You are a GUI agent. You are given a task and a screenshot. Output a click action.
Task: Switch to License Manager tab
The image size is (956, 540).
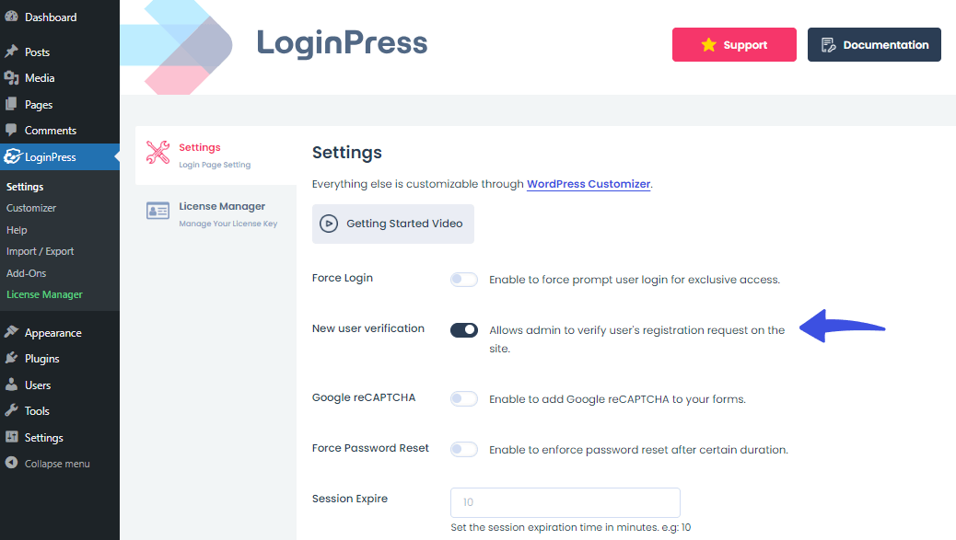(x=216, y=214)
